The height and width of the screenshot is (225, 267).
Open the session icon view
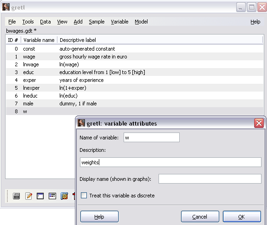point(52,196)
